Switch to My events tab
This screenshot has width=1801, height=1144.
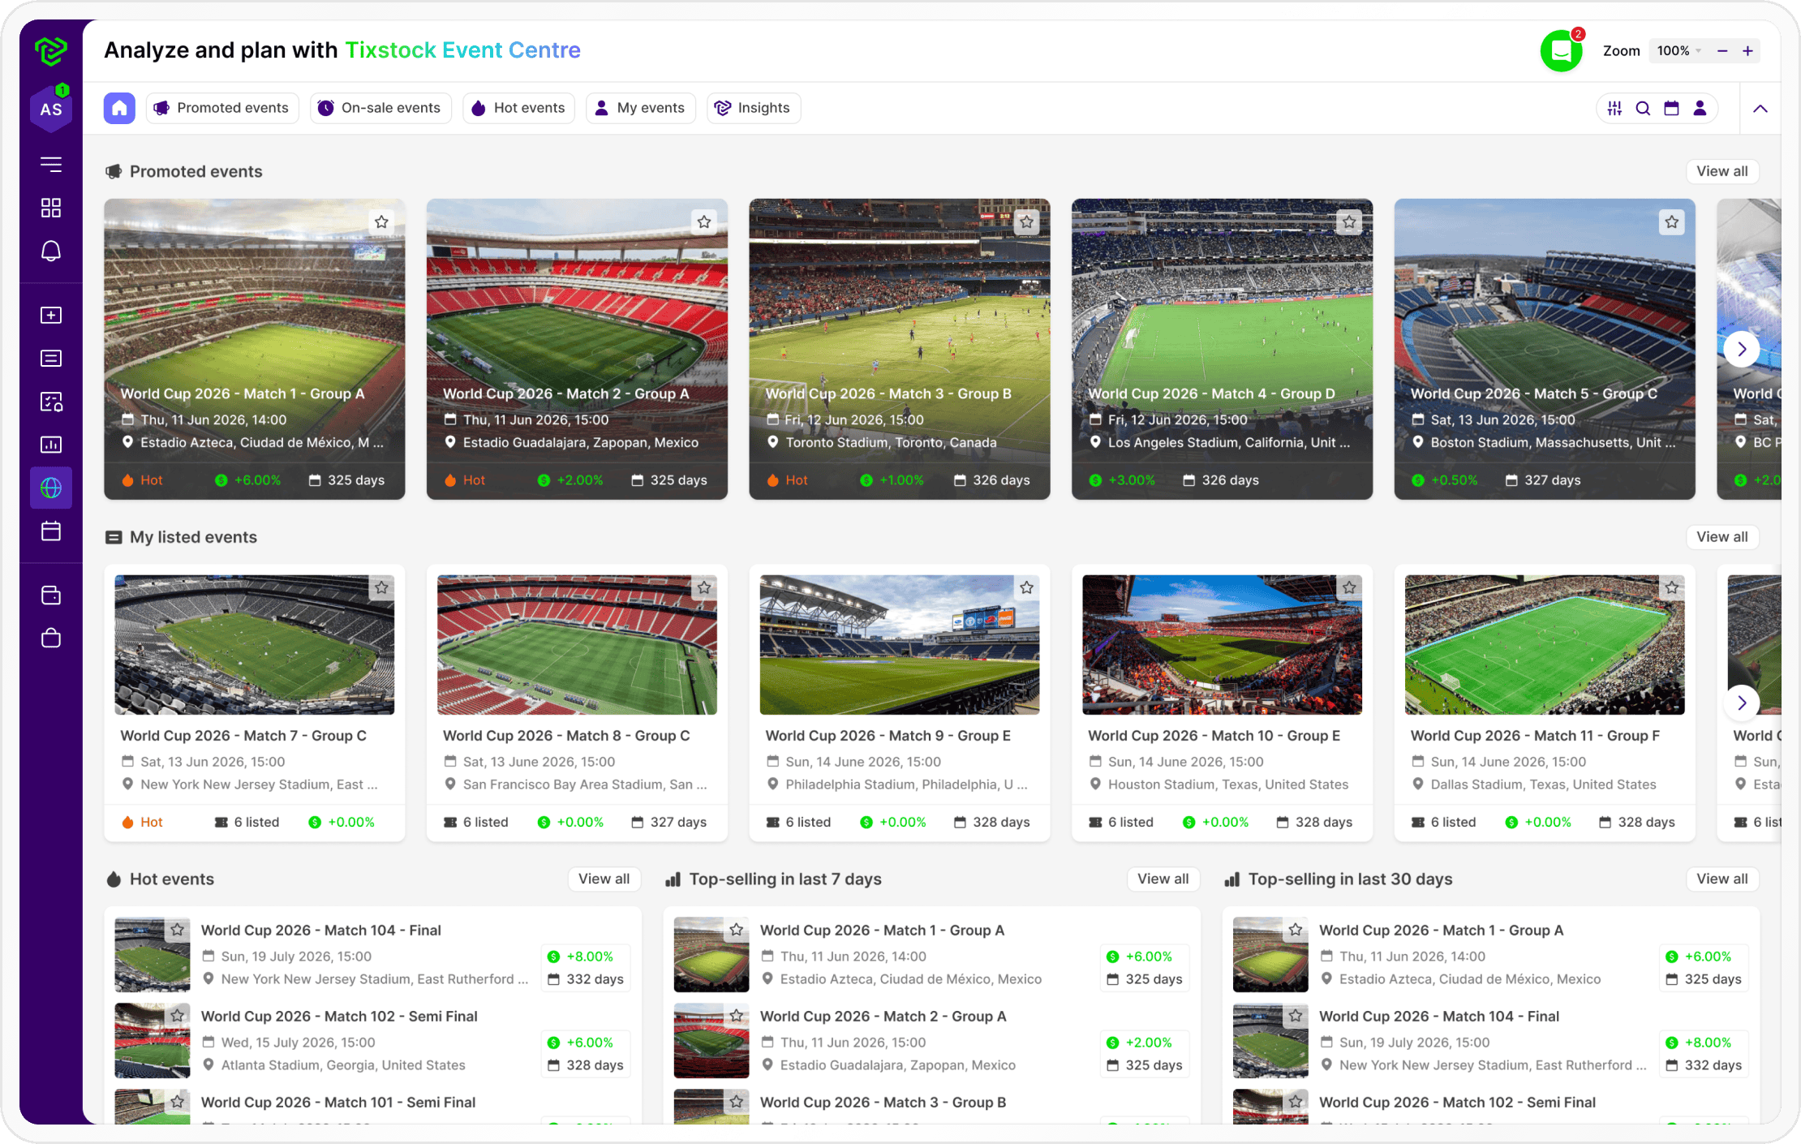[x=640, y=108]
